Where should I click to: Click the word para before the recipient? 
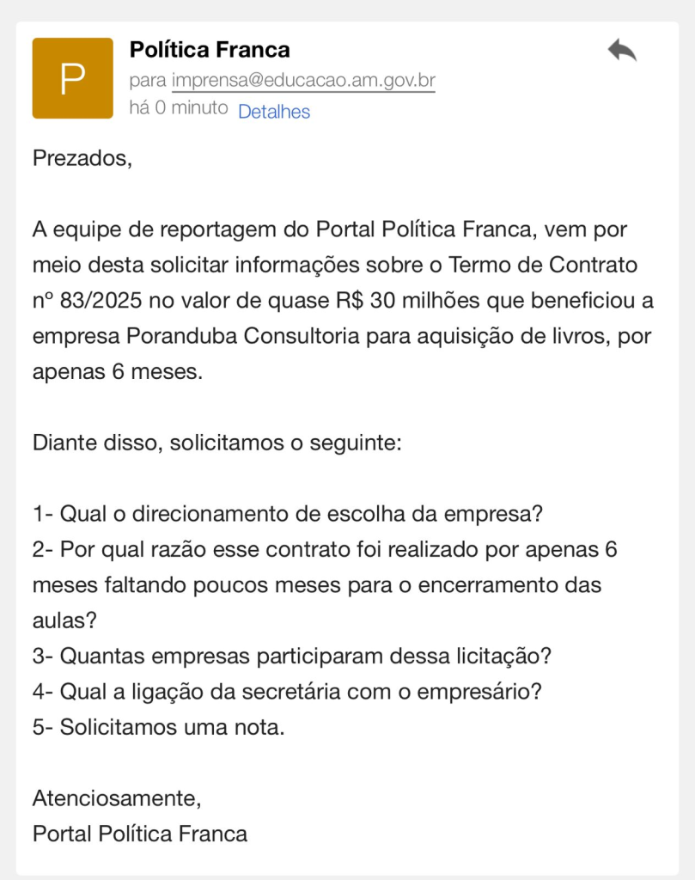point(148,81)
